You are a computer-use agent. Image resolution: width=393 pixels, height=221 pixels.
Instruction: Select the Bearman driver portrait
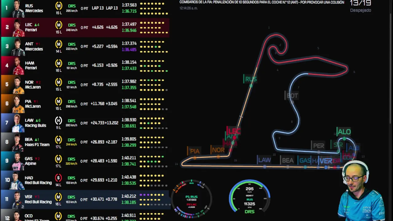coord(18,142)
